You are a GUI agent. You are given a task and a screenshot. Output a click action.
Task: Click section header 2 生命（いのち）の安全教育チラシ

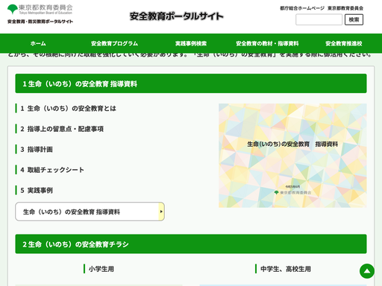point(191,244)
